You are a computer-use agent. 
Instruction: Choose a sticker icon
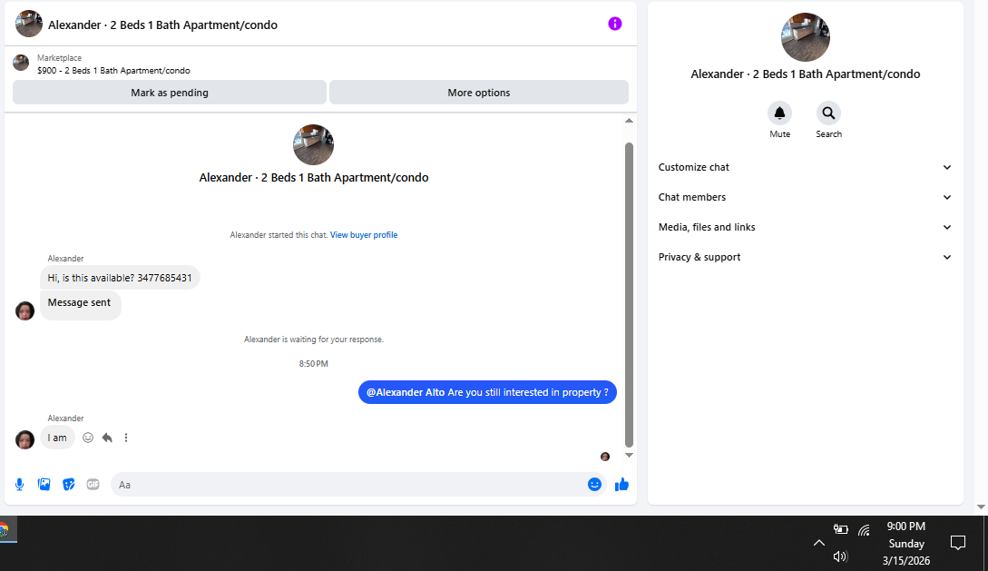pyautogui.click(x=69, y=484)
